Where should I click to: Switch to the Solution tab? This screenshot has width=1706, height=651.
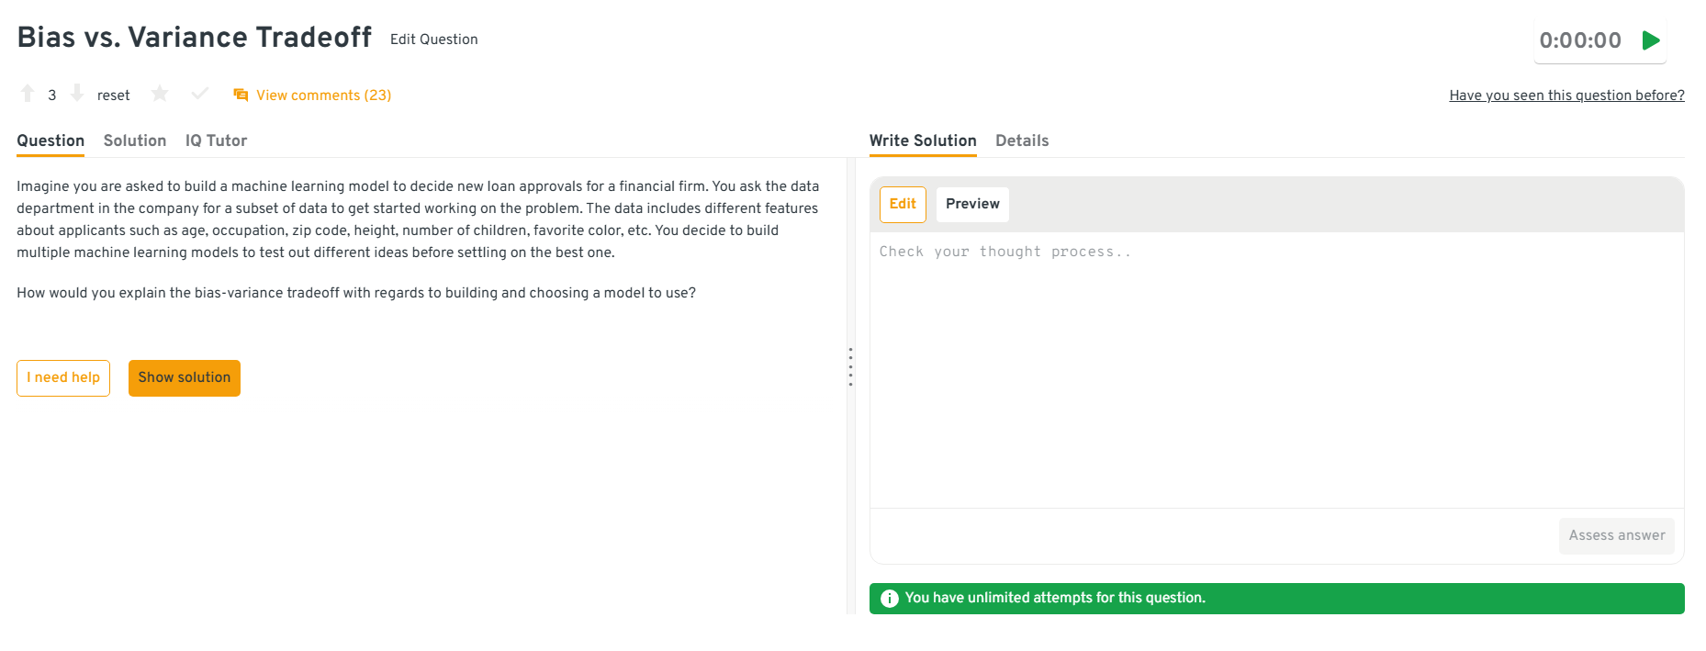135,140
